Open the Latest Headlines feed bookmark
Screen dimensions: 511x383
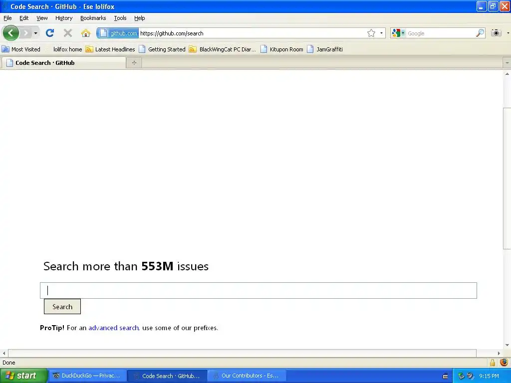(110, 49)
